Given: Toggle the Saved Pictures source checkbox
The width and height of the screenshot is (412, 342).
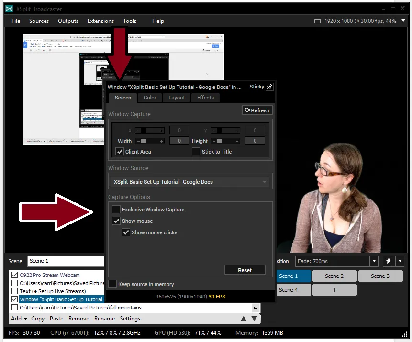Looking at the screenshot, I should tap(15, 283).
